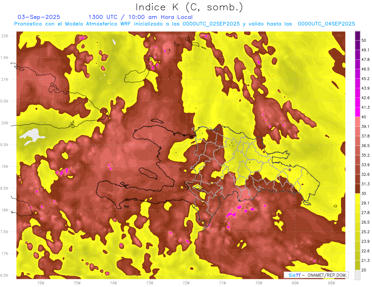
Task: Click the colorbar value '35.2'
Action: [365, 155]
